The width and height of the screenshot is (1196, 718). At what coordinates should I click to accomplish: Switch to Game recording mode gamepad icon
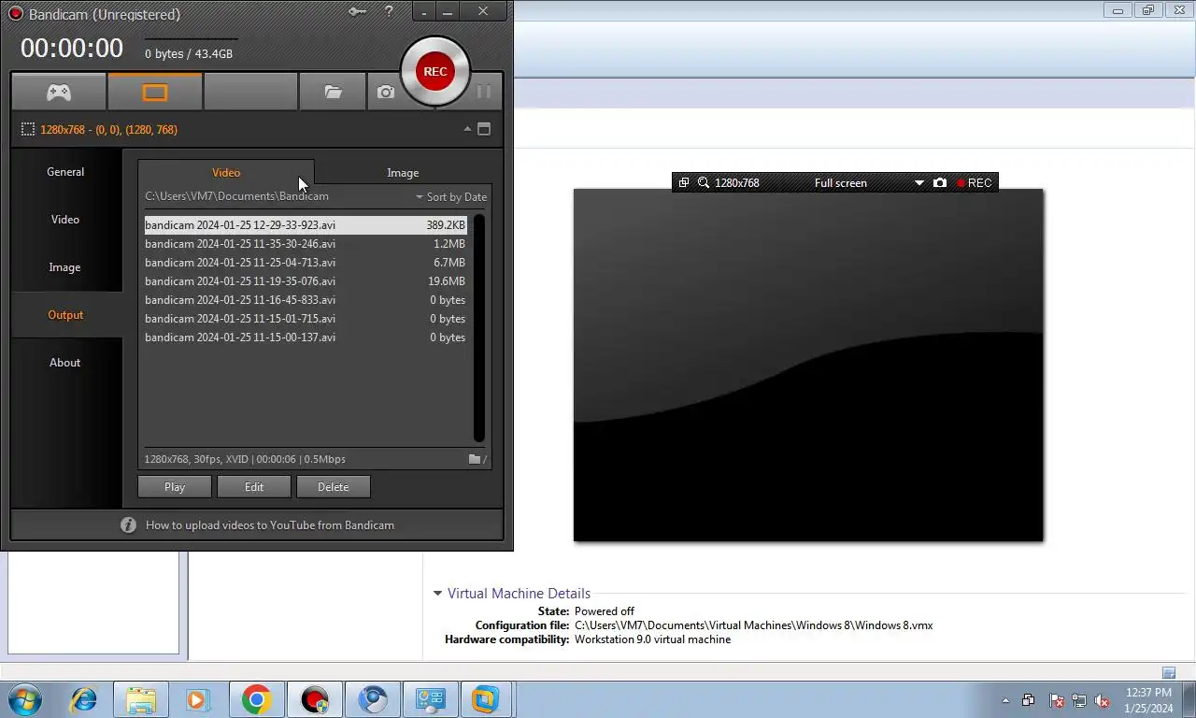point(59,92)
